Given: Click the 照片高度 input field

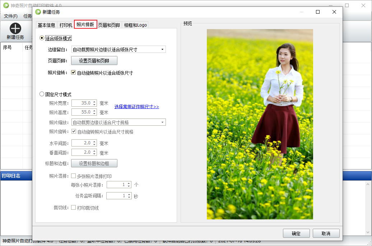Looking at the screenshot, I should (82, 112).
